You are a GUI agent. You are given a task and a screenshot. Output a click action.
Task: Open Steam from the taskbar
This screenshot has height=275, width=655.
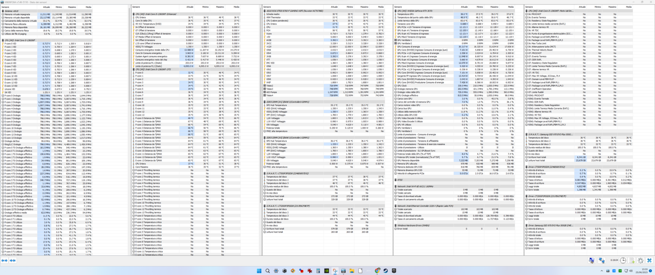(x=386, y=271)
